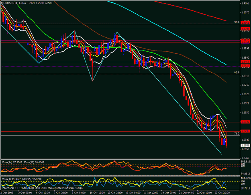This screenshot has width=251, height=195.
Task: Click the 101.5202 momentum scale value
Action: (246, 178)
